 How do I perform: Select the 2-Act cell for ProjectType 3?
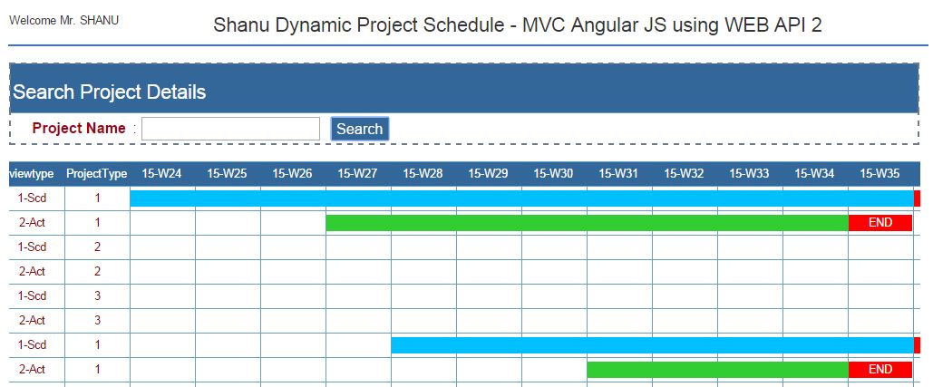[32, 321]
